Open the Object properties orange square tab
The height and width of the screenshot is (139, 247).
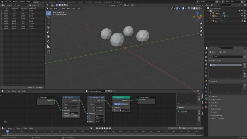click(206, 81)
